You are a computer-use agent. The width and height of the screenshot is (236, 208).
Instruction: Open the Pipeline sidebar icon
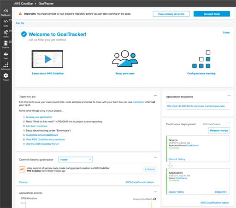pos(6,45)
